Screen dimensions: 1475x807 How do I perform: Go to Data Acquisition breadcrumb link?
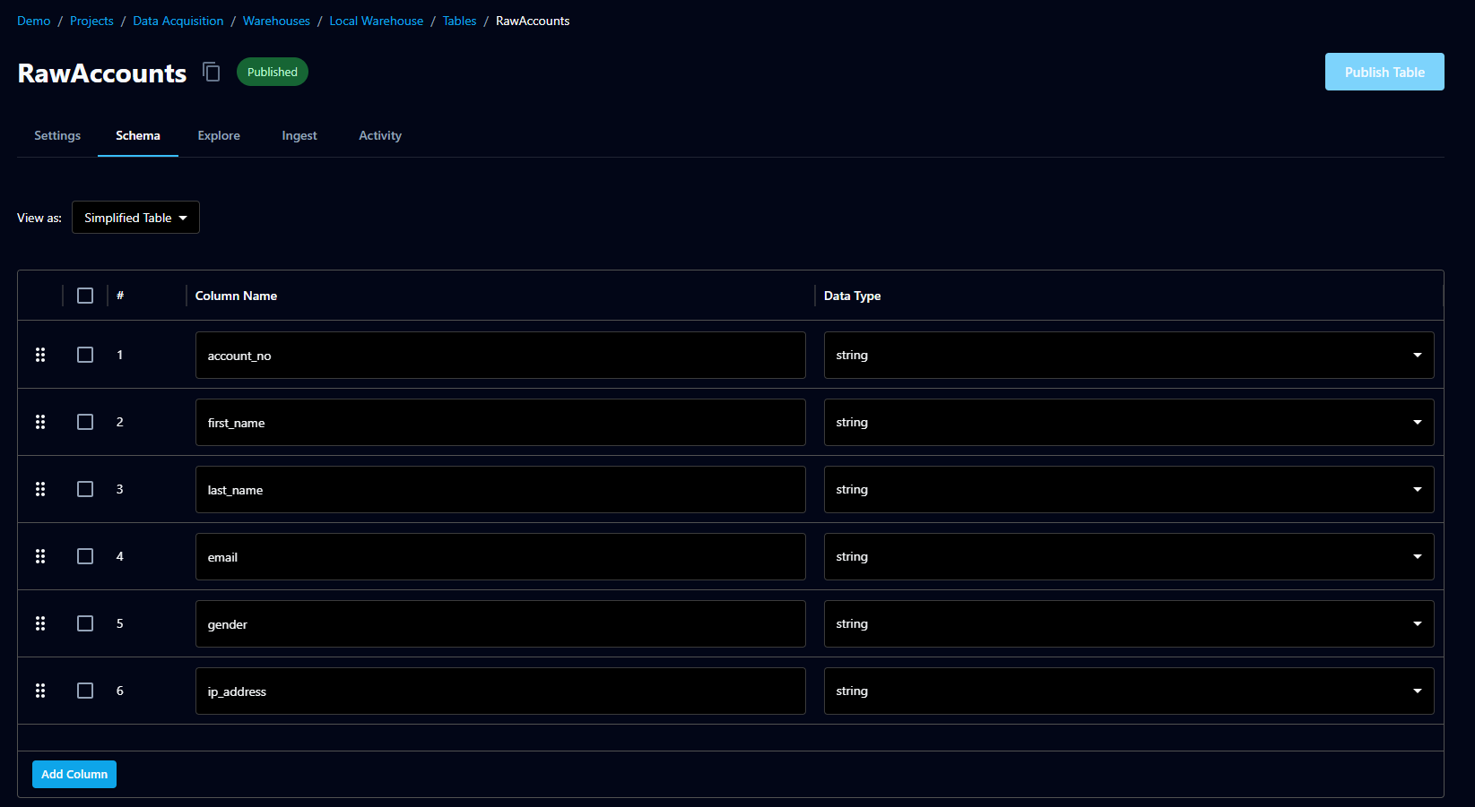(178, 21)
